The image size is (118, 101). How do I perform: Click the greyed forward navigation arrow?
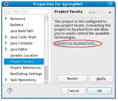[100, 12]
